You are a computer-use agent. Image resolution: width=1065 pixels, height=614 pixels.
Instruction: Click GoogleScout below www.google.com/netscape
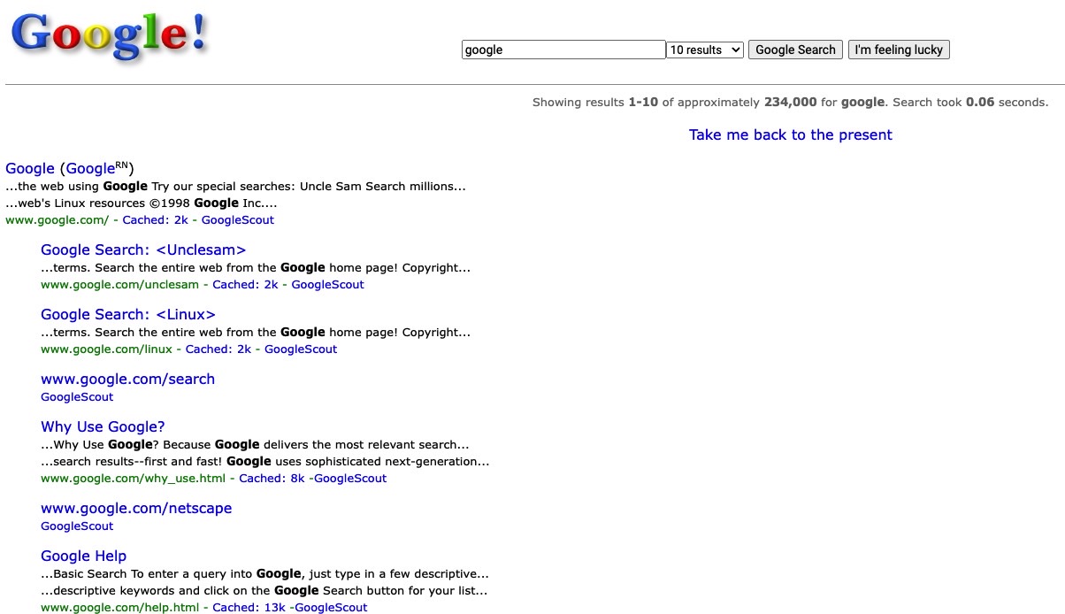pos(77,526)
